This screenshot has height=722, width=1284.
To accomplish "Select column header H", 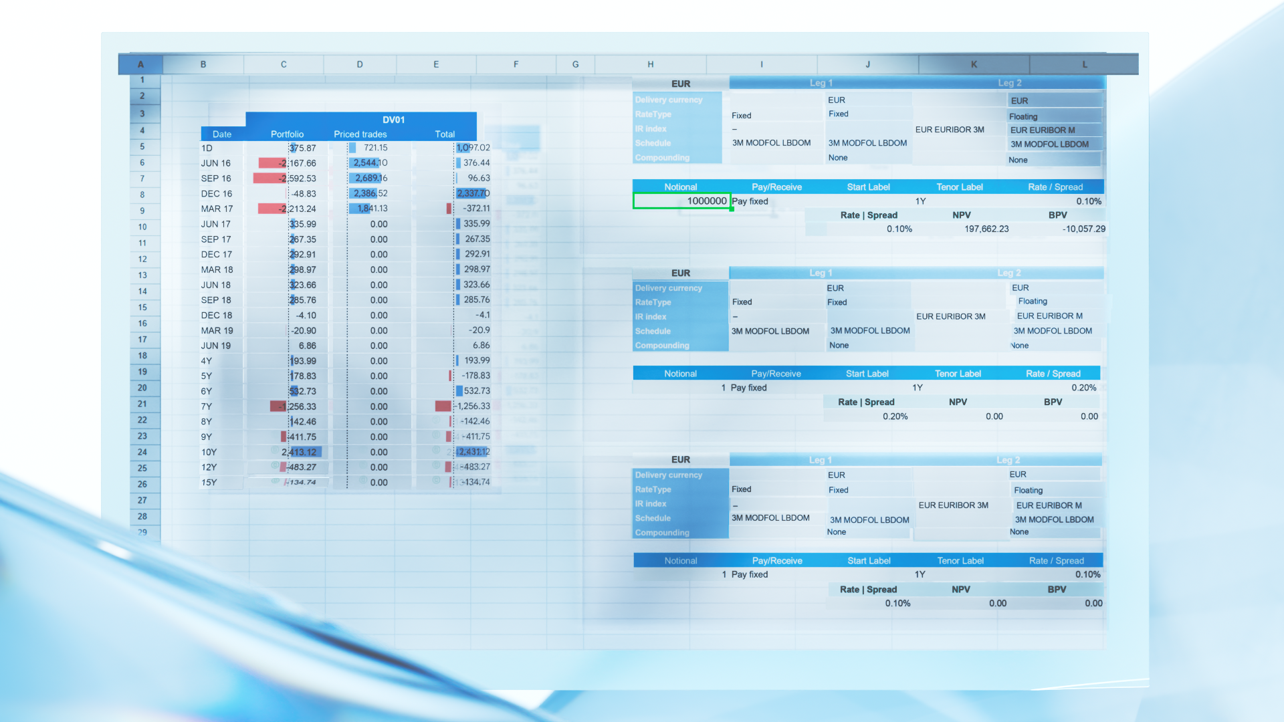I will pos(651,65).
